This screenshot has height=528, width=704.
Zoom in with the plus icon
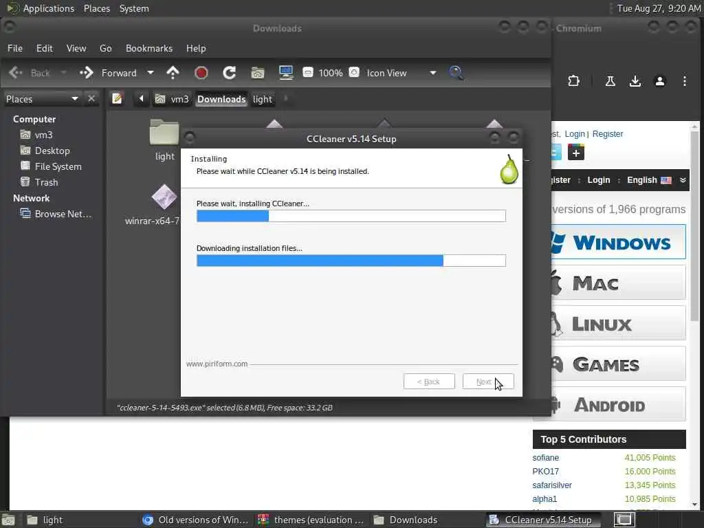coord(354,72)
